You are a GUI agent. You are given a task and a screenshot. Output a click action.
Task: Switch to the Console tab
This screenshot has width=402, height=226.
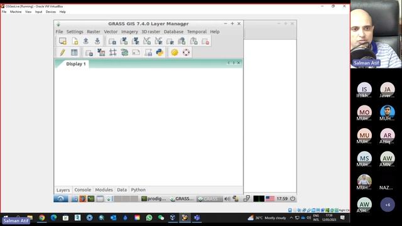pyautogui.click(x=82, y=190)
